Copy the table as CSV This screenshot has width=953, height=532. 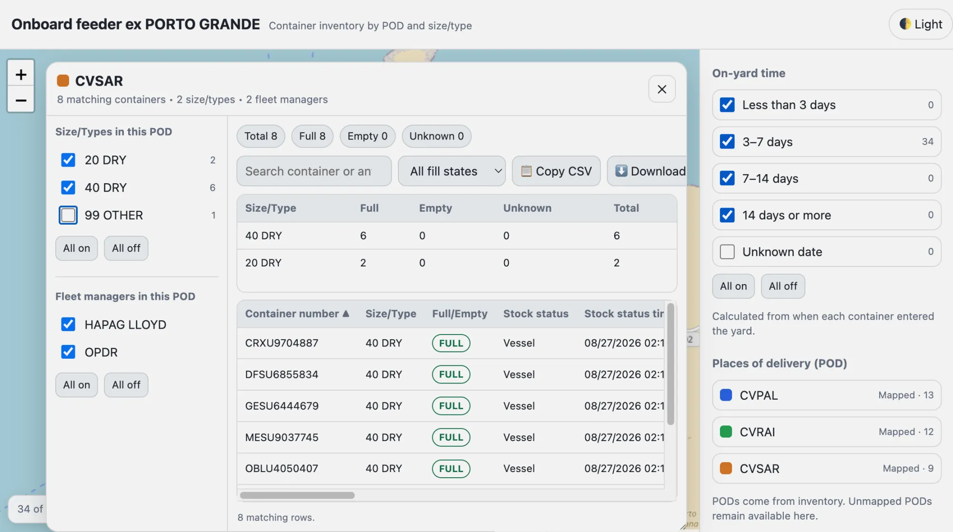click(x=556, y=171)
